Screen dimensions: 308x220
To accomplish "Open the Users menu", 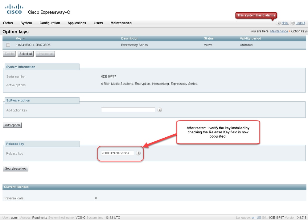I will (x=98, y=23).
